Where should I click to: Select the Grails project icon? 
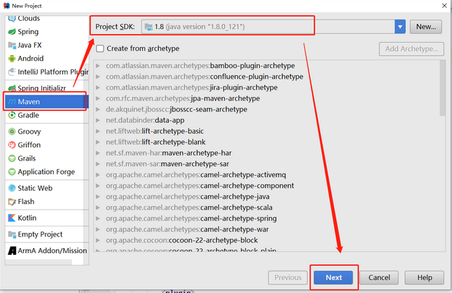[x=12, y=158]
